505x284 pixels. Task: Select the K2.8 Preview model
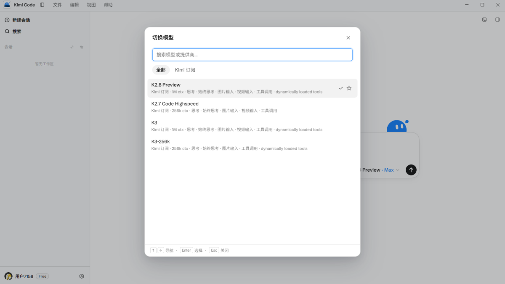tap(252, 88)
